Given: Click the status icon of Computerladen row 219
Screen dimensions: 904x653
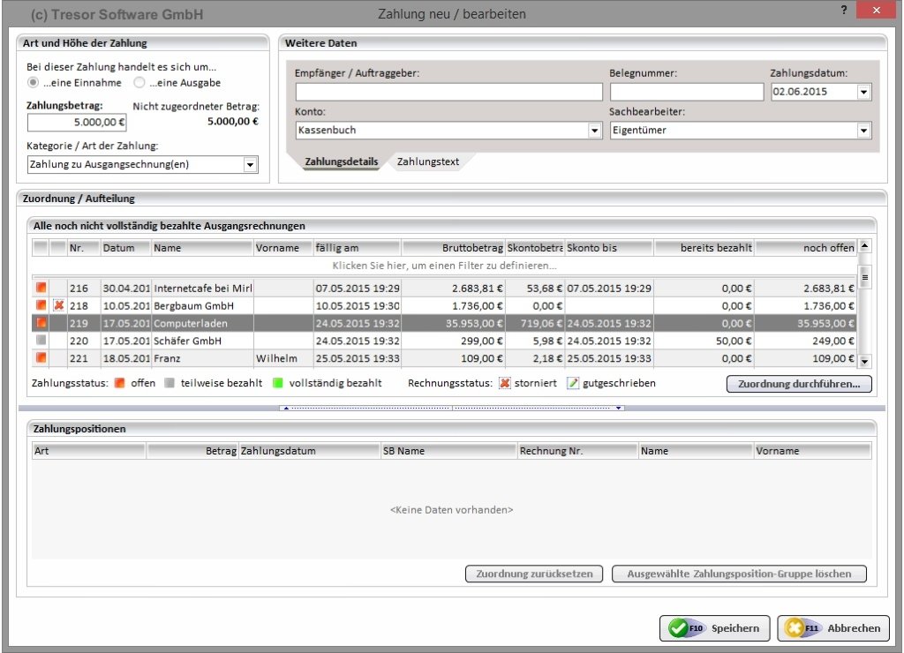Looking at the screenshot, I should 41,323.
